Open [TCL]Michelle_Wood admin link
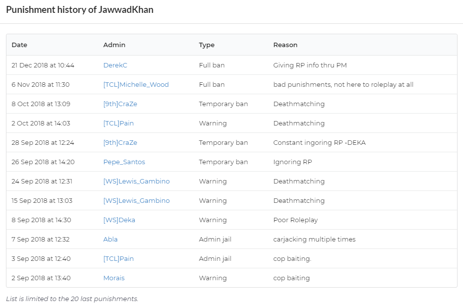The image size is (463, 308). (136, 84)
